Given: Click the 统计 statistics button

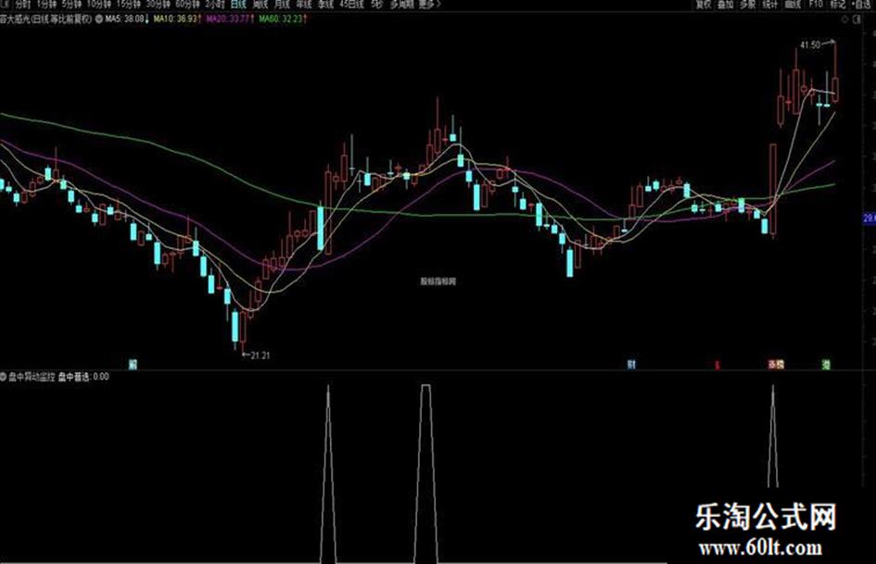Looking at the screenshot, I should point(770,4).
